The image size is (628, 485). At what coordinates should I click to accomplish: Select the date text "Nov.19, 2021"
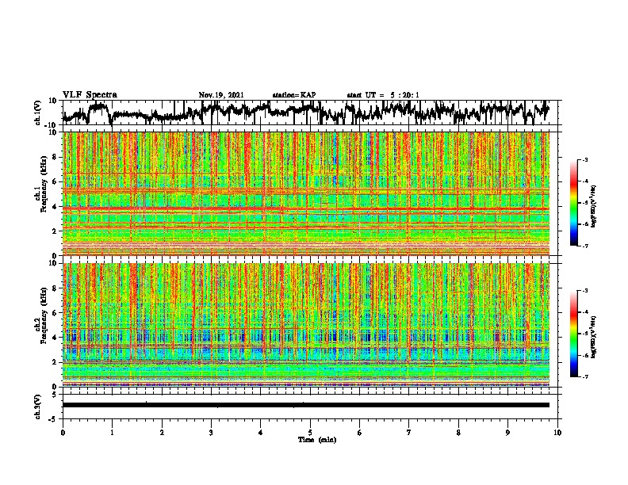(221, 95)
